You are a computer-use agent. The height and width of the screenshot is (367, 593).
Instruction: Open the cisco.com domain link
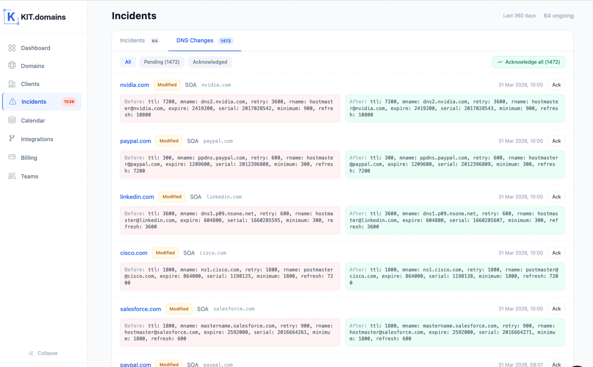(x=134, y=253)
